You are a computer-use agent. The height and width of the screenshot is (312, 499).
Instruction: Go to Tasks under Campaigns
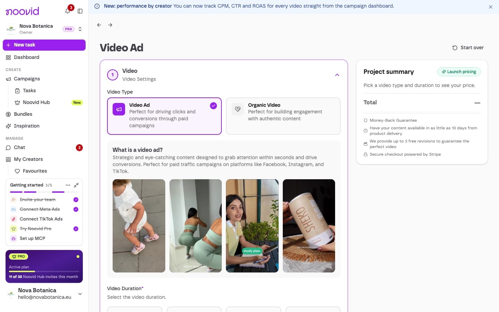pyautogui.click(x=49, y=91)
